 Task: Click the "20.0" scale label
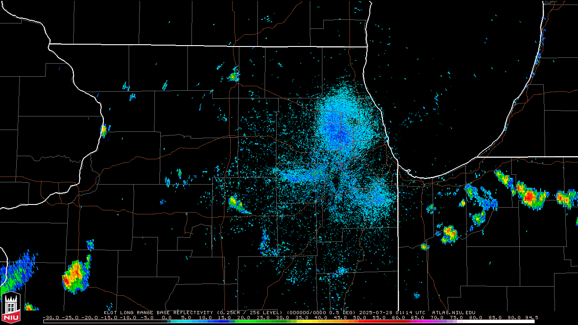pos(244,318)
